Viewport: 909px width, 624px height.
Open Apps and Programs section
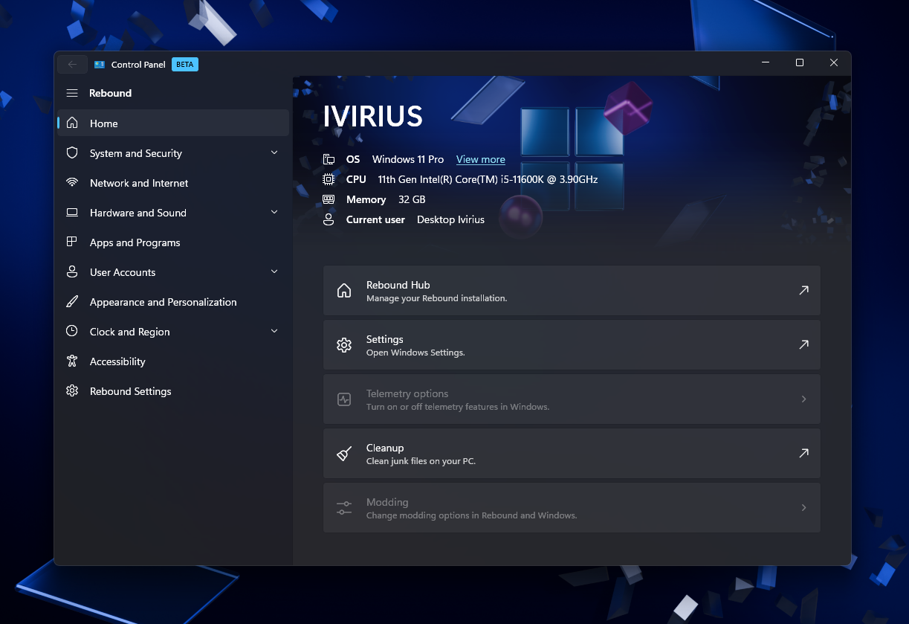click(173, 242)
